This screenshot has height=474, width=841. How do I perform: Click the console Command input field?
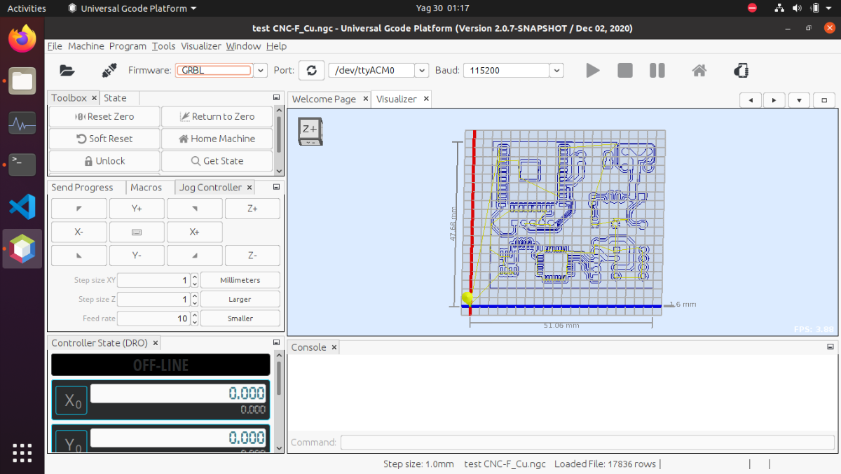click(x=587, y=442)
